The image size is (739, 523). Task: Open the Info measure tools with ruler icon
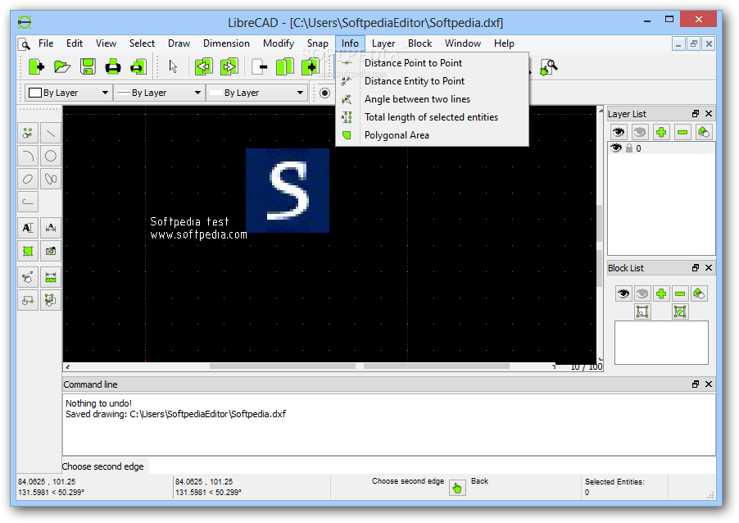[x=51, y=277]
